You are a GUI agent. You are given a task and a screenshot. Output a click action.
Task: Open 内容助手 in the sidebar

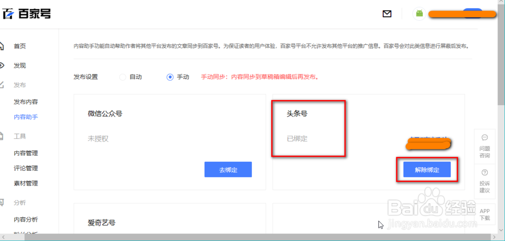point(26,117)
